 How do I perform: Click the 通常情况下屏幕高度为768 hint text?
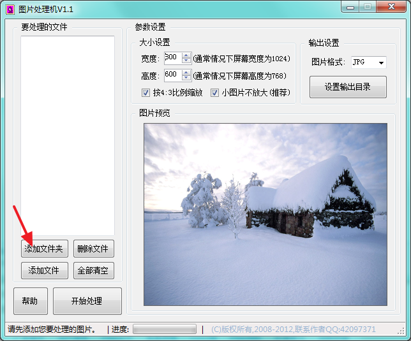click(240, 76)
